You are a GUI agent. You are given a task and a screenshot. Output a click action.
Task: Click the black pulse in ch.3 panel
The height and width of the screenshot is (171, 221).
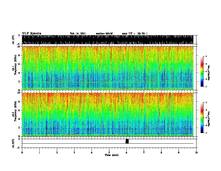click(127, 141)
